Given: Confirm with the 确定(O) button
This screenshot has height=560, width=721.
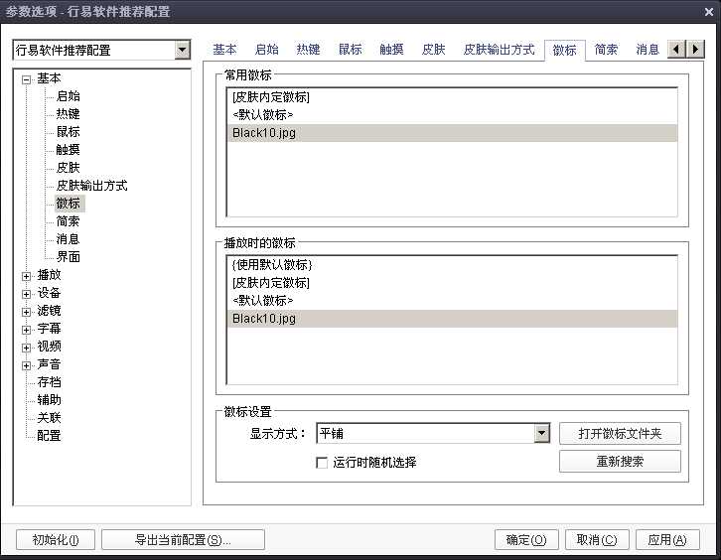Looking at the screenshot, I should (526, 540).
